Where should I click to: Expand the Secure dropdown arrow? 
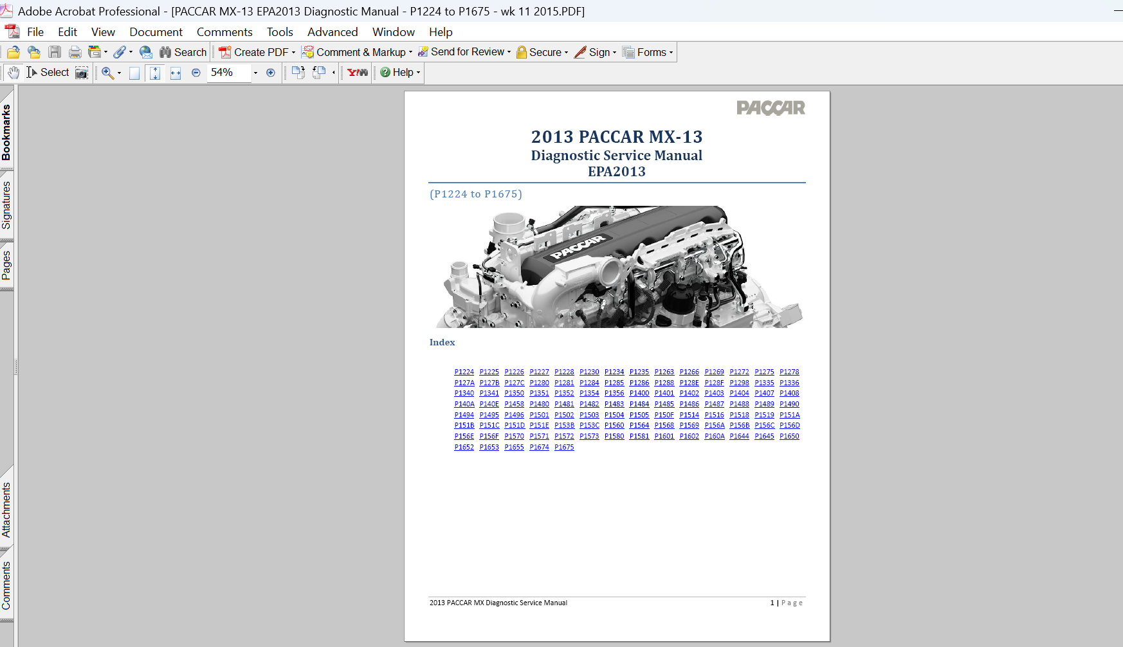pyautogui.click(x=567, y=53)
